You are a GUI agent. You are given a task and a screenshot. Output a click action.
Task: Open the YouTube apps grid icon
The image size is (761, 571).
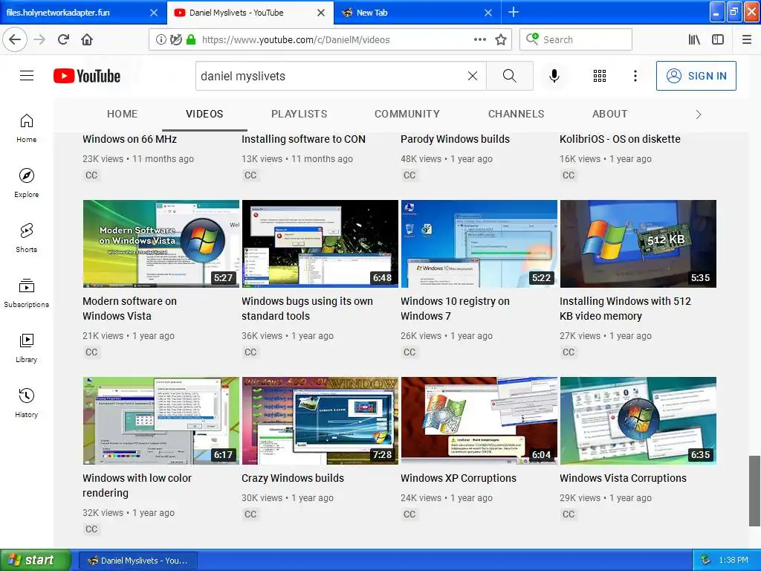[x=600, y=76]
